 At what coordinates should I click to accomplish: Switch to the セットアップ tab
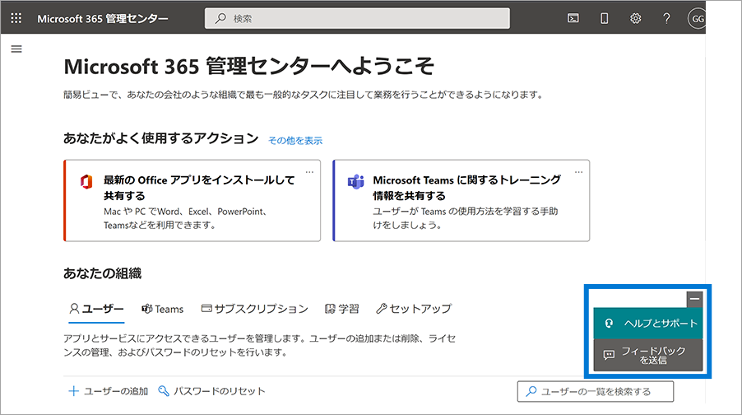click(414, 309)
